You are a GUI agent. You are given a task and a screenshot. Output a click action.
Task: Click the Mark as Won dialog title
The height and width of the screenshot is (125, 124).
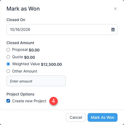click(x=23, y=9)
